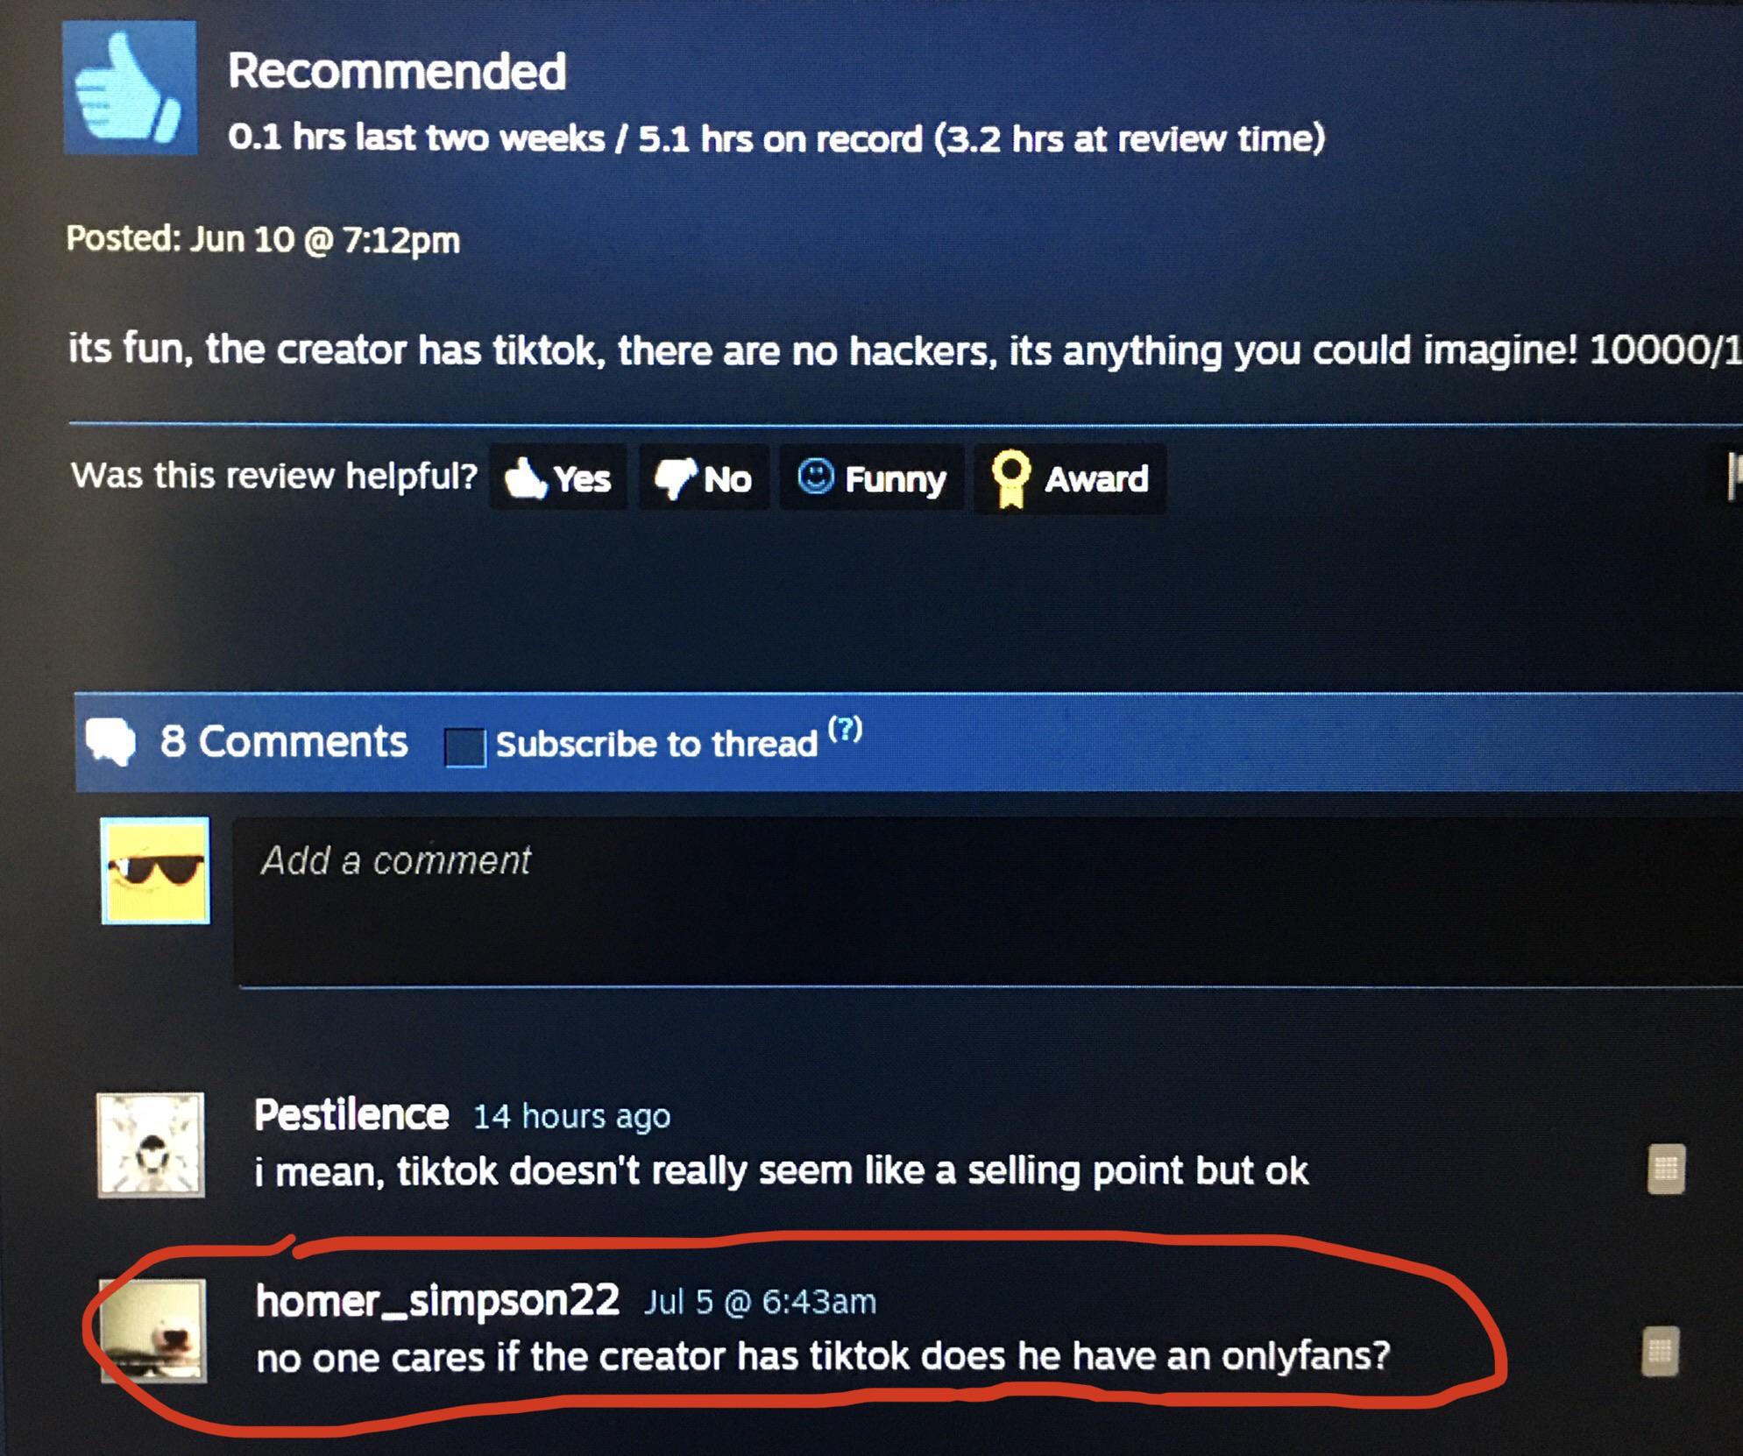This screenshot has height=1456, width=1743.
Task: Open the Pestilence username link
Action: pos(351,1114)
